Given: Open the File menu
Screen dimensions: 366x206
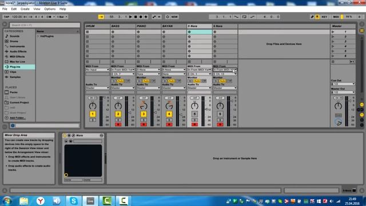Looking at the screenshot, I should (5, 9).
